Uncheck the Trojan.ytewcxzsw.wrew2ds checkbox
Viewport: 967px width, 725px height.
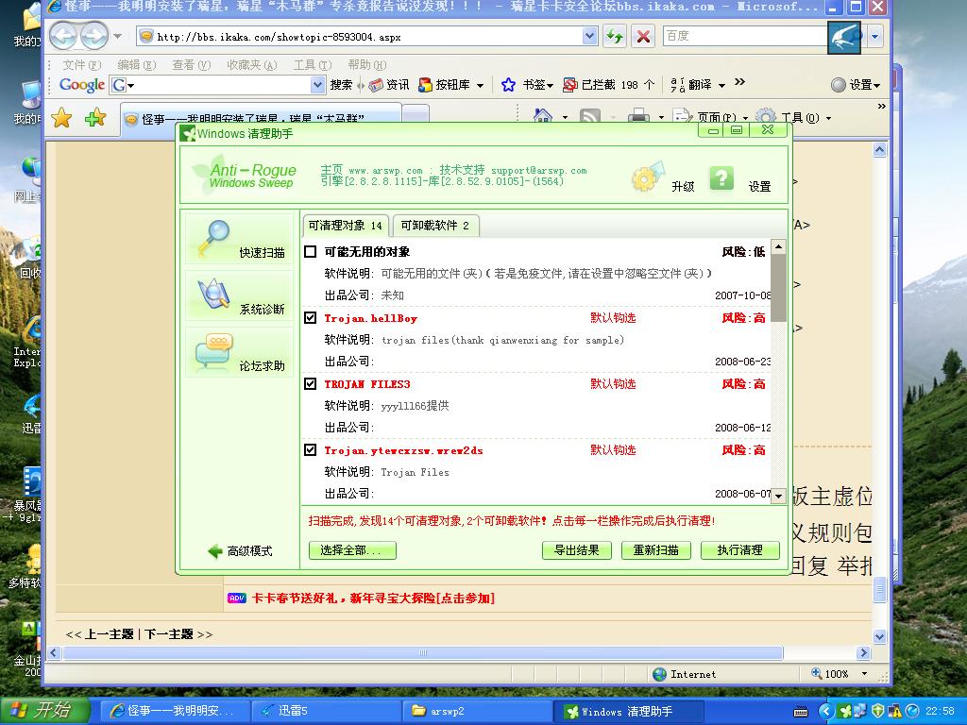coord(310,449)
